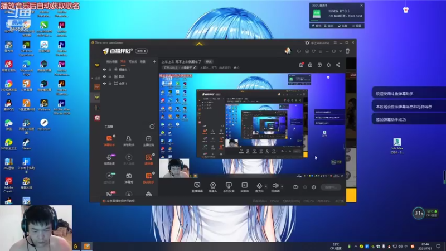The image size is (446, 251).
Task: Open the user avatar in the title bar
Action: 288,51
